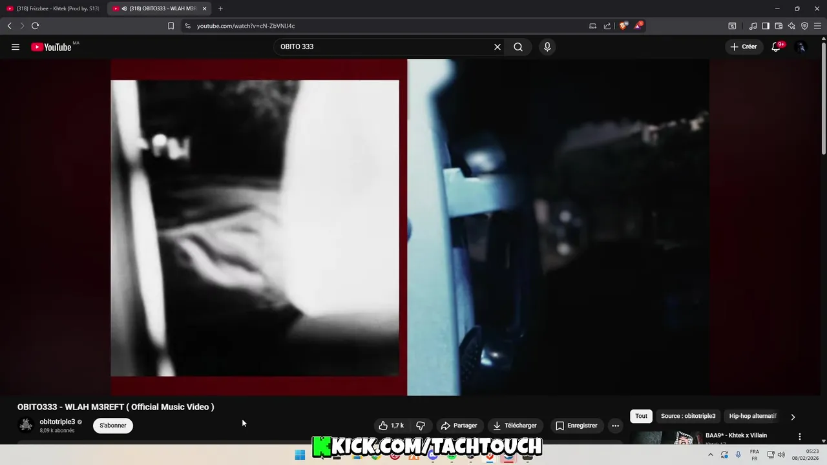This screenshot has height=465, width=827.
Task: Select the Source : obitotriple3 chip
Action: [688, 417]
